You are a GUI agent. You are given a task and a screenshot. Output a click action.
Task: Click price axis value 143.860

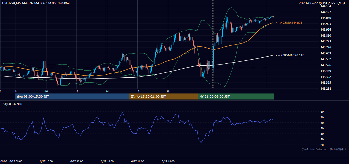326,36
